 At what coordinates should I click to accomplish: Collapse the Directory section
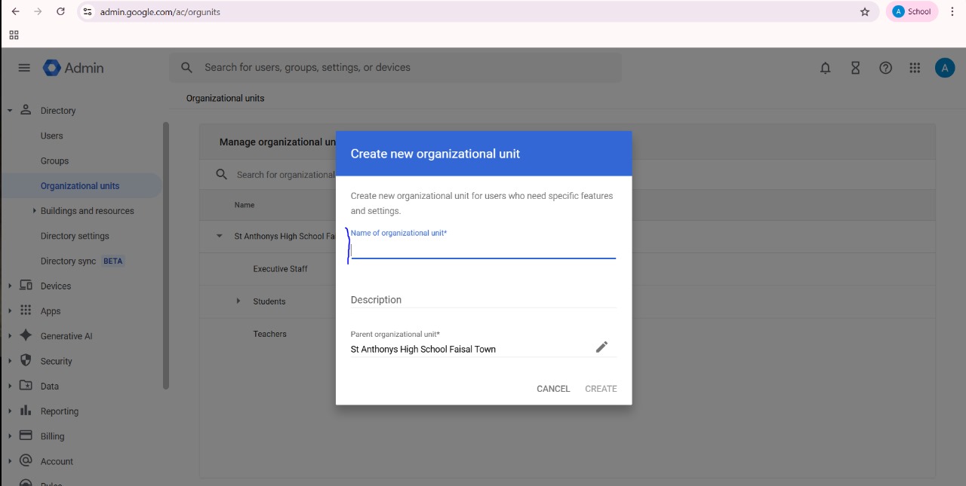pyautogui.click(x=10, y=111)
